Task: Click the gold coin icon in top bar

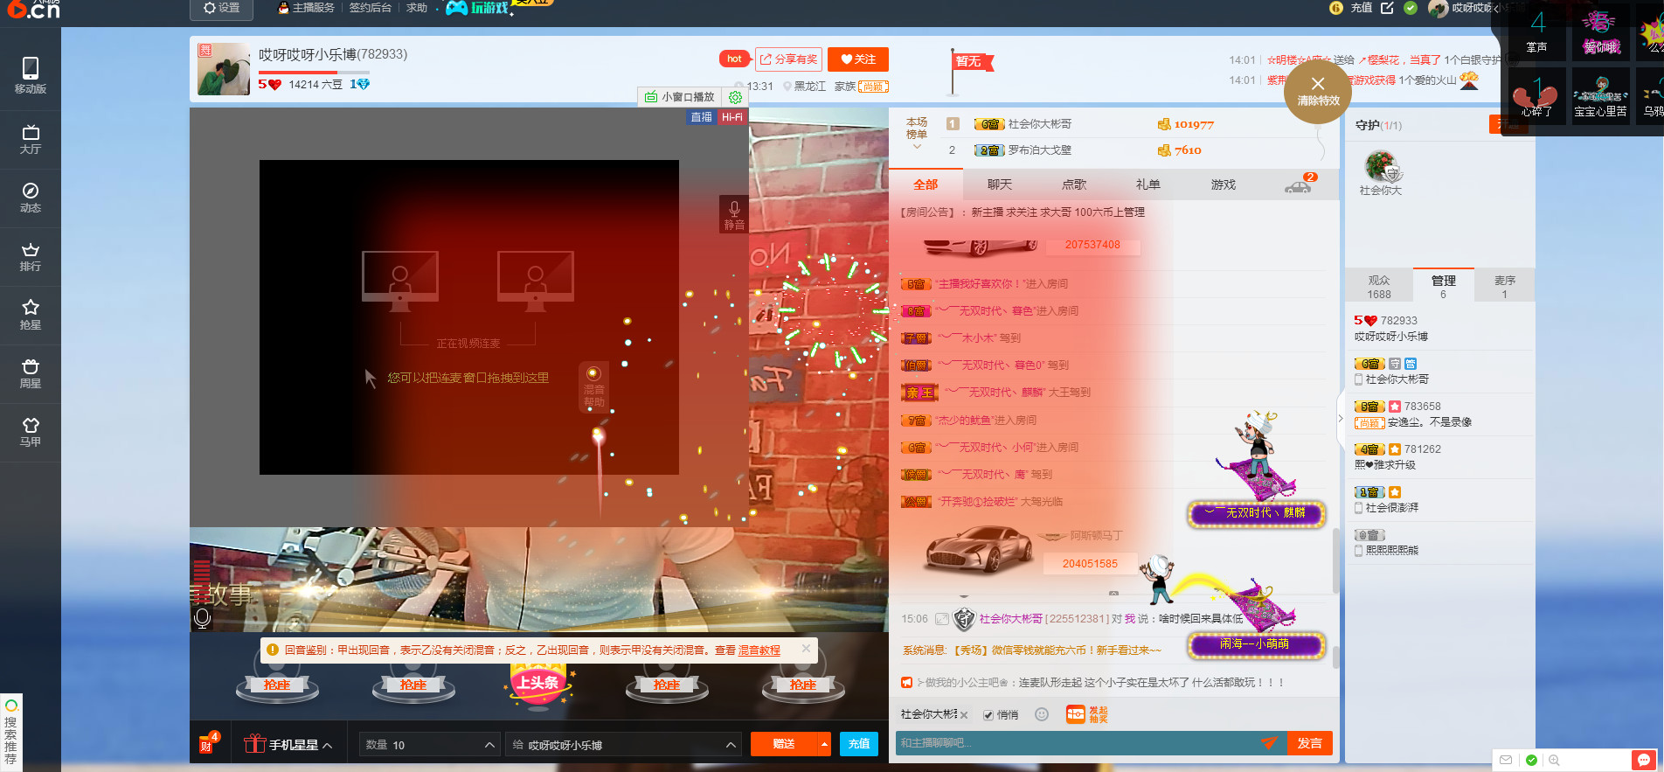Action: (x=1335, y=8)
